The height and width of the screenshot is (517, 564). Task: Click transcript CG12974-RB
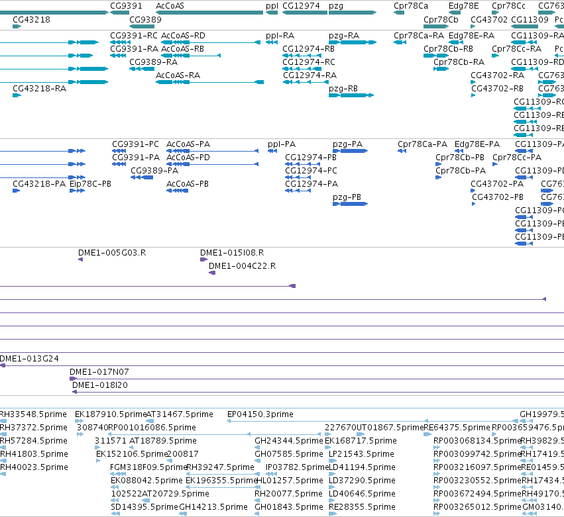[308, 49]
